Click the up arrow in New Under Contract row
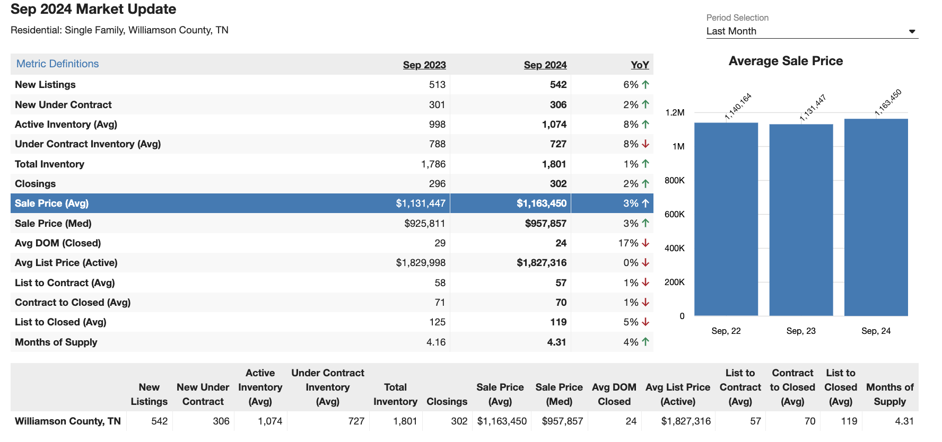 [x=646, y=104]
